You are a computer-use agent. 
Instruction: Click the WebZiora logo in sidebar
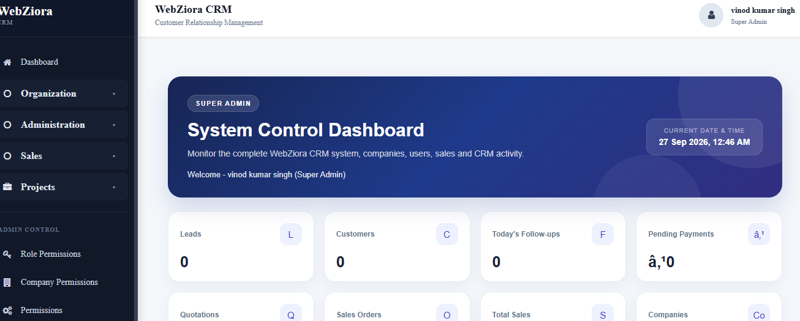pyautogui.click(x=26, y=11)
